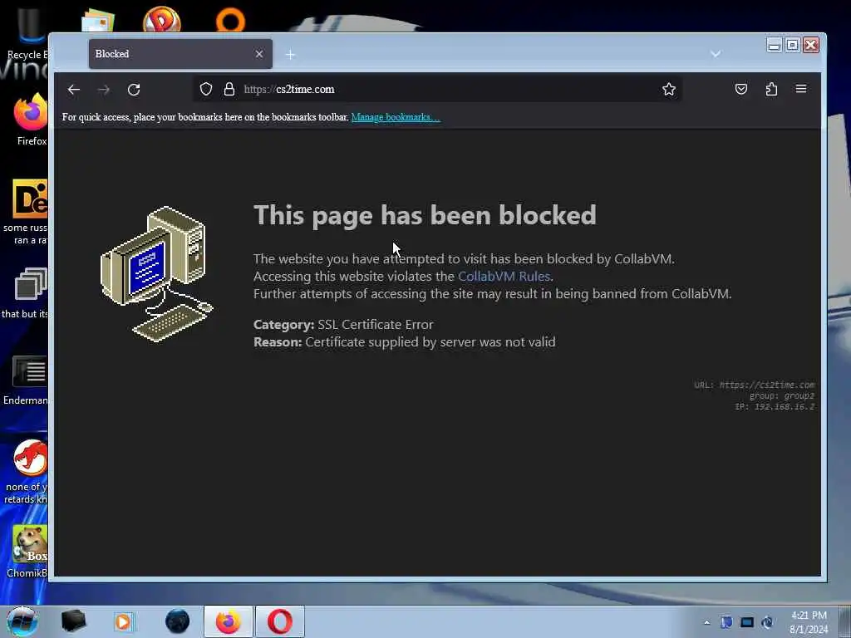Open Opera from the taskbar

pyautogui.click(x=279, y=621)
